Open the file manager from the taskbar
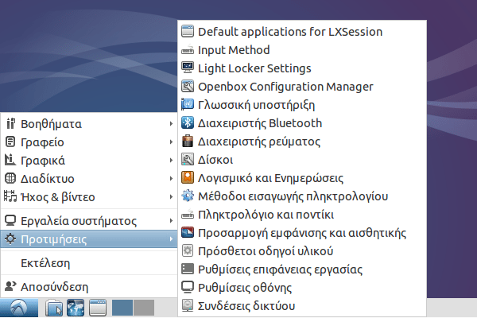Viewport: 477px width, 318px height. pyautogui.click(x=54, y=308)
